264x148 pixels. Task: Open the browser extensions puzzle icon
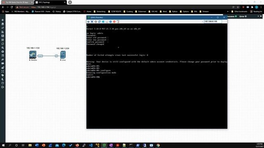click(x=252, y=7)
